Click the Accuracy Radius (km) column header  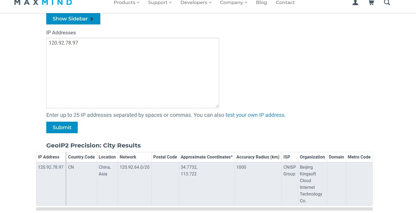258,157
